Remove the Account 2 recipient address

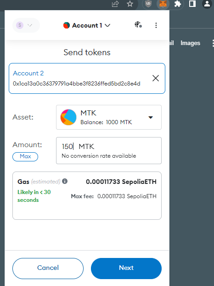[x=156, y=78]
